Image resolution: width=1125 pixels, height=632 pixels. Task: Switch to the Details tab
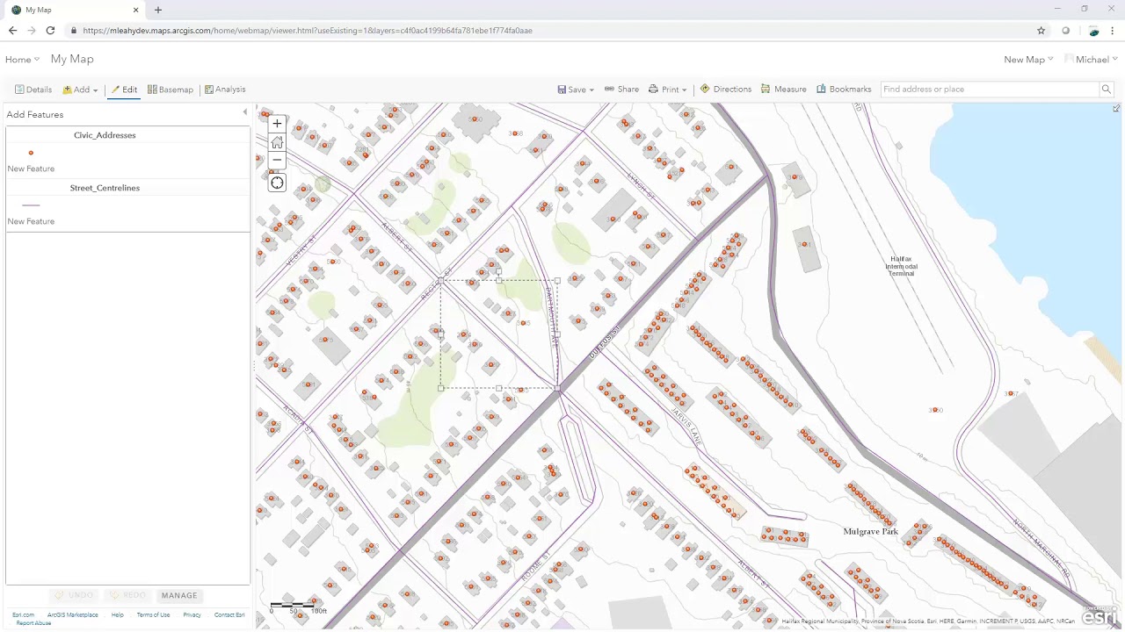33,90
